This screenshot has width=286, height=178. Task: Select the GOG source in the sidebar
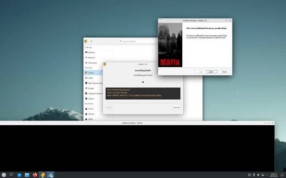(93, 78)
